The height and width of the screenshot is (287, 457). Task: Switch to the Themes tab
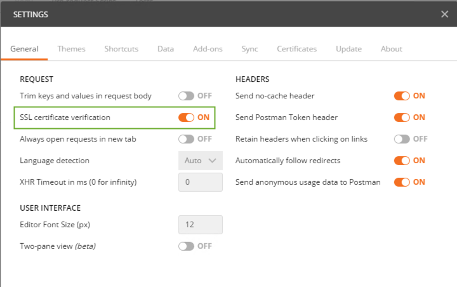click(71, 49)
